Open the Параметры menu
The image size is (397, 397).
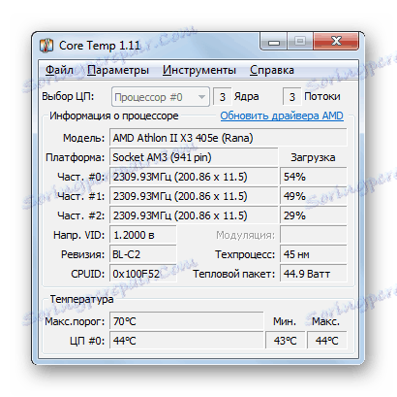[x=118, y=70]
